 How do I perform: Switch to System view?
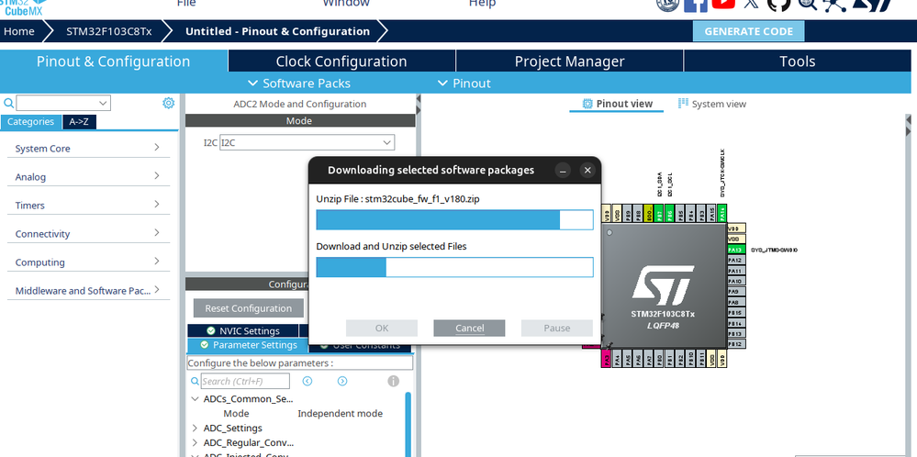click(711, 104)
